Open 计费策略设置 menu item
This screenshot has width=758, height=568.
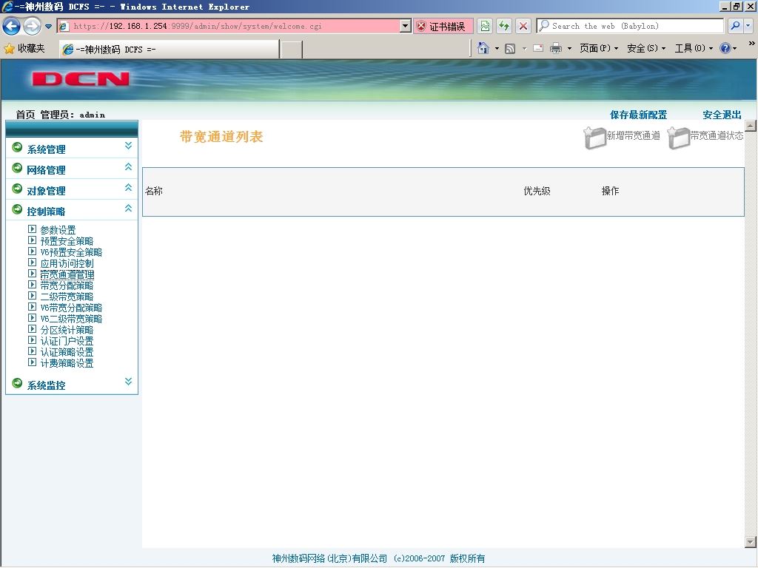(x=67, y=363)
